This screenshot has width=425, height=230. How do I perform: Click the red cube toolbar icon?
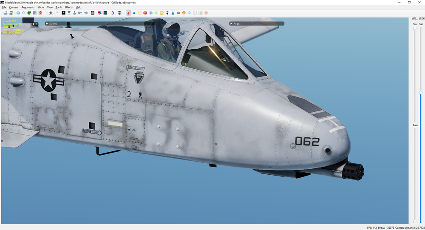[145, 13]
